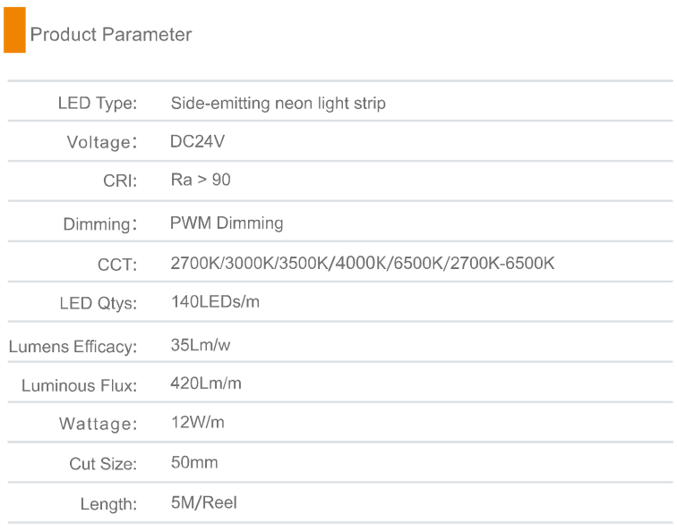Select the Cut Size label

click(103, 464)
